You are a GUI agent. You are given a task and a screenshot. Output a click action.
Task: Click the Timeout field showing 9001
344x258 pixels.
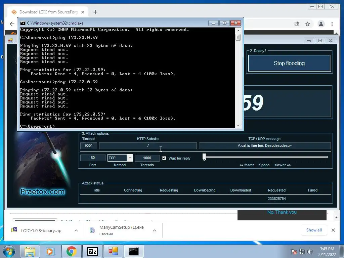tap(89, 145)
